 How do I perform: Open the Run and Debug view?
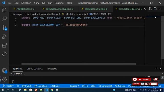pyautogui.click(x=4, y=37)
